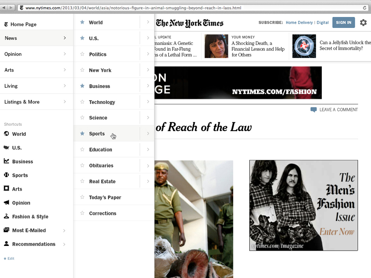
Task: Expand the World submenu arrow
Action: pos(147,22)
